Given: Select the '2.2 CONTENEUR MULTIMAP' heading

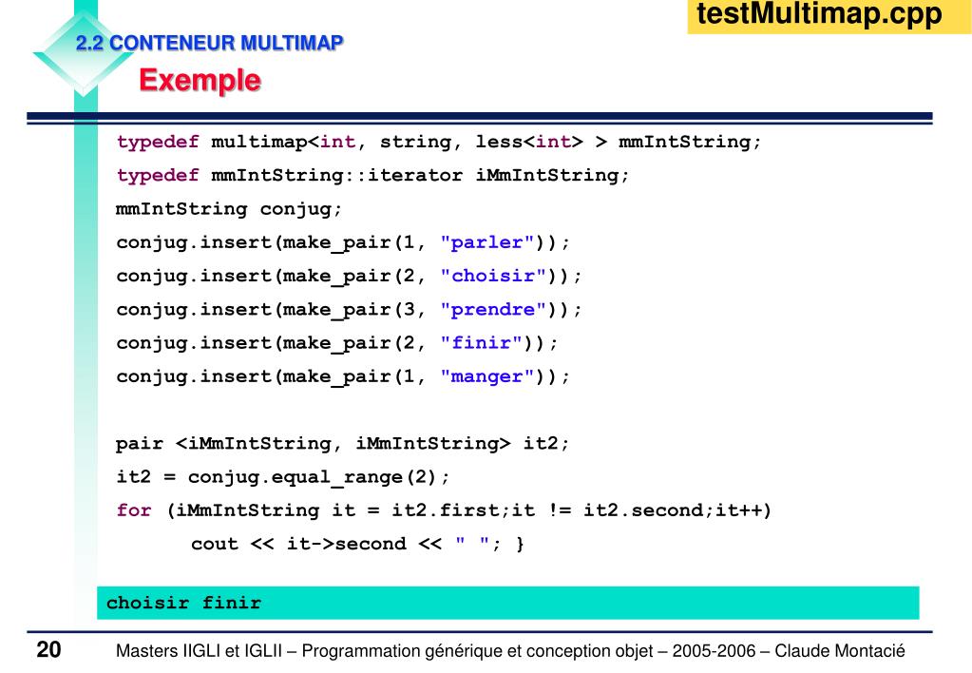Looking at the screenshot, I should pos(210,43).
